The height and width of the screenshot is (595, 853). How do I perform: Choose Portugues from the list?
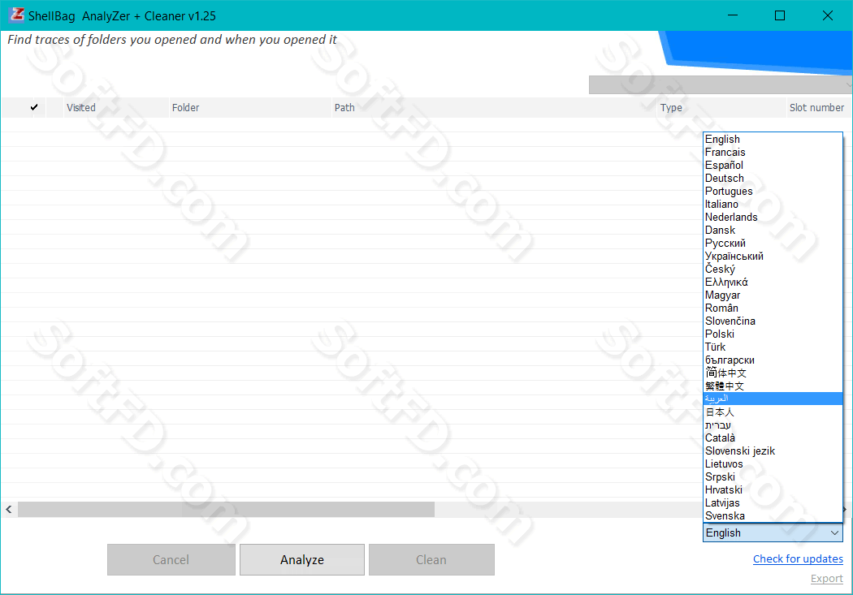point(773,192)
